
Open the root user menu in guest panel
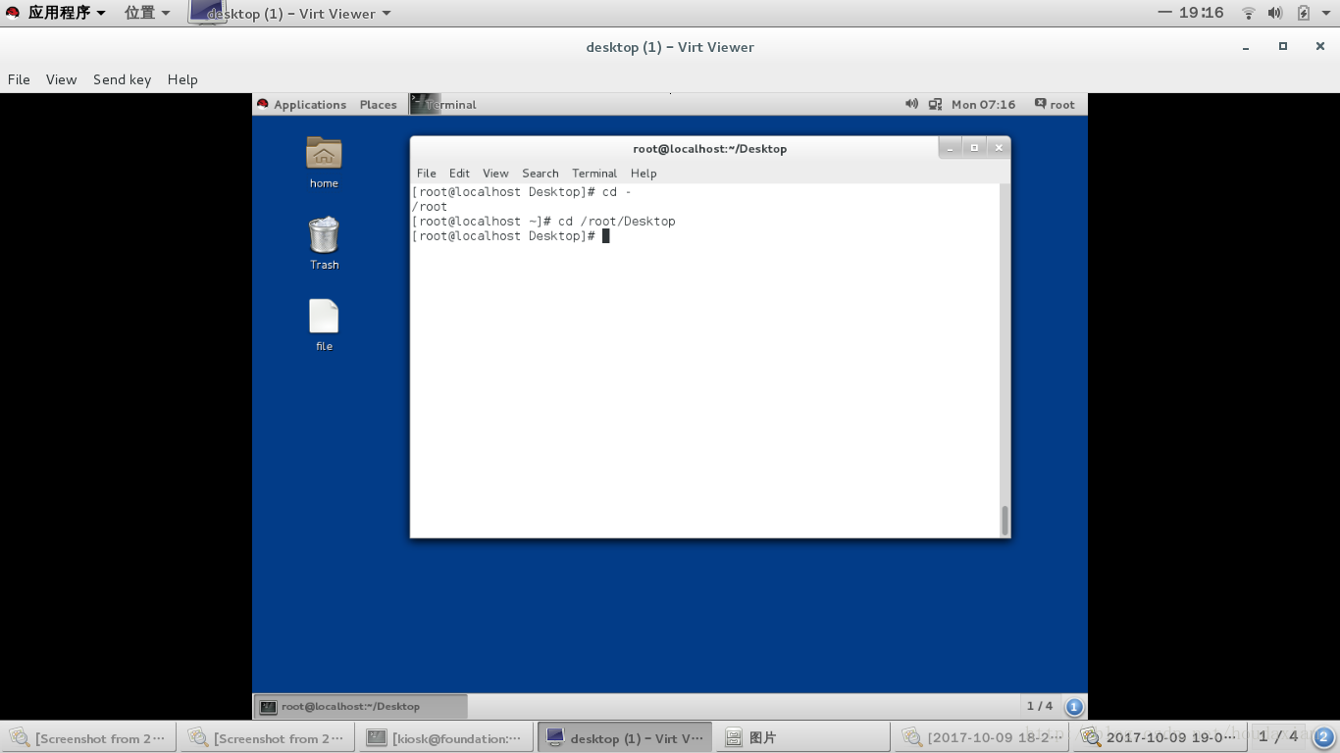click(x=1055, y=104)
